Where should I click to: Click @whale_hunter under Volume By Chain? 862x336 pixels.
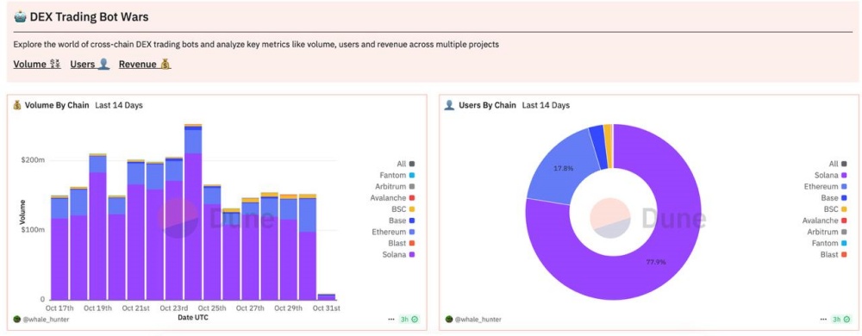(47, 319)
